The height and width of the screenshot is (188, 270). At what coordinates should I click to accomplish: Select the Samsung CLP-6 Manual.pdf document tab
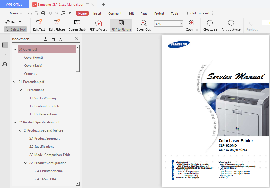[60, 5]
